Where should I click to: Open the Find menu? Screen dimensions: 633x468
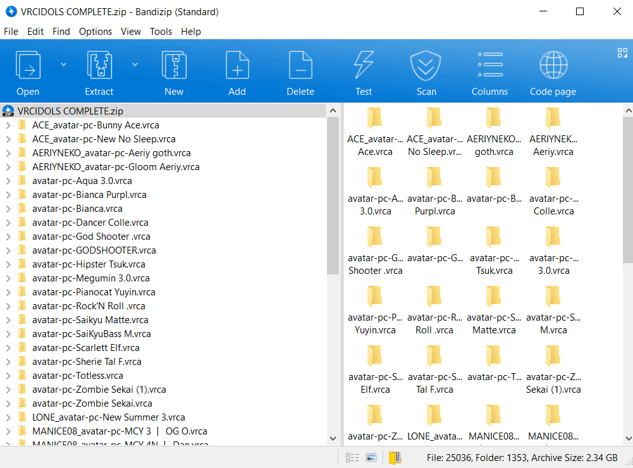point(61,32)
